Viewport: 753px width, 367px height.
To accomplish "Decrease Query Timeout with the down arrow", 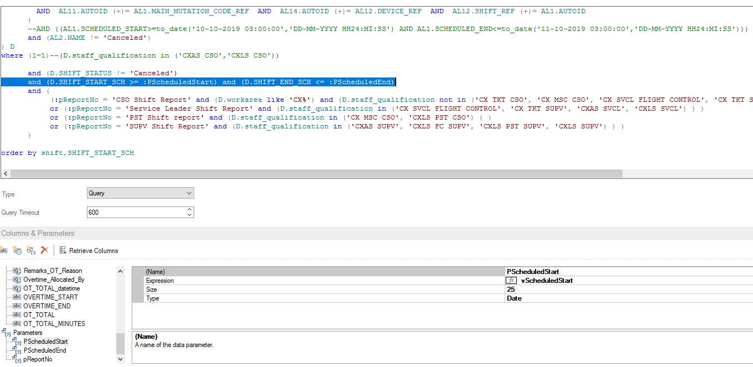I will click(190, 215).
